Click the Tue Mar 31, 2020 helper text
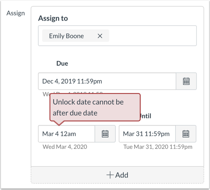 pyautogui.click(x=158, y=147)
